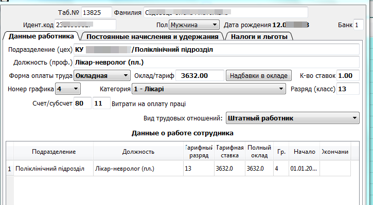Expand the Форма оплаты труда dropdown
Viewport: 373px width, 205px height.
click(x=102, y=75)
